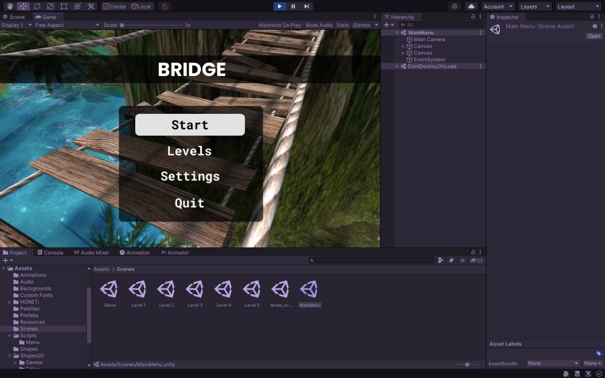Open the Layout dropdown
Screen dimensions: 605x378
click(578, 6)
